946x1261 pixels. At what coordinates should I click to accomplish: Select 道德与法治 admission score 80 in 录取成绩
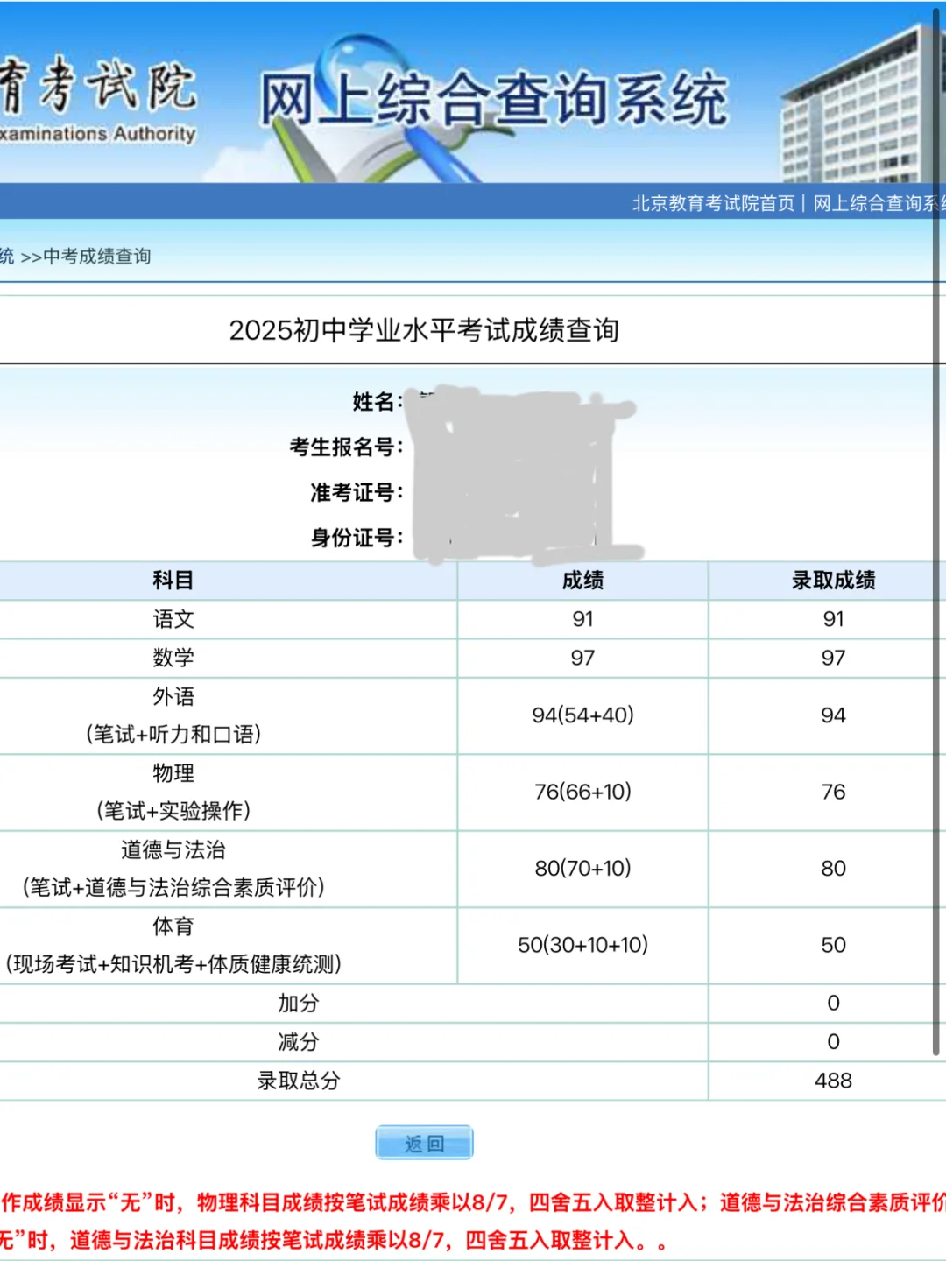tap(834, 869)
